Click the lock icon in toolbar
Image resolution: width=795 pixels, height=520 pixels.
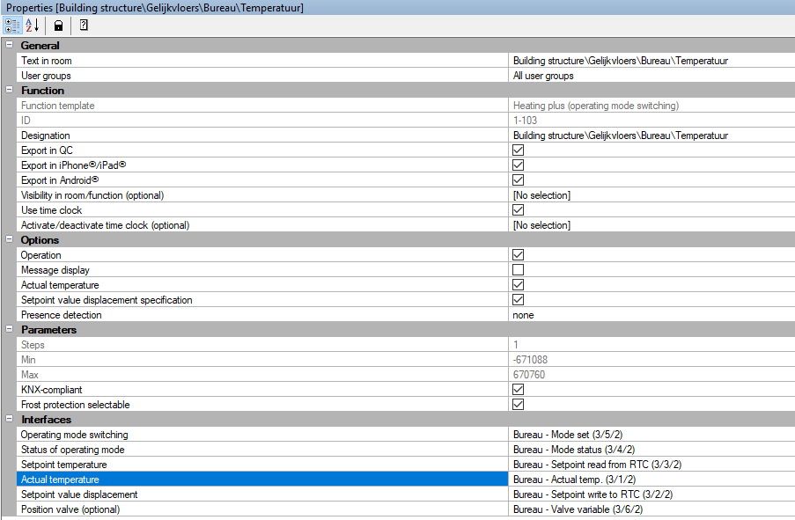(x=58, y=26)
